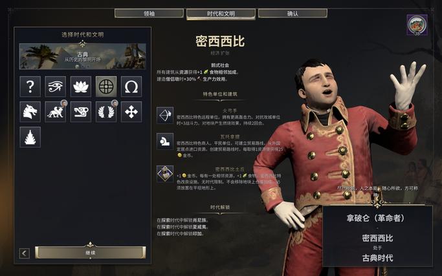Select the Mississippian circle-cross civilization icon

point(106,87)
